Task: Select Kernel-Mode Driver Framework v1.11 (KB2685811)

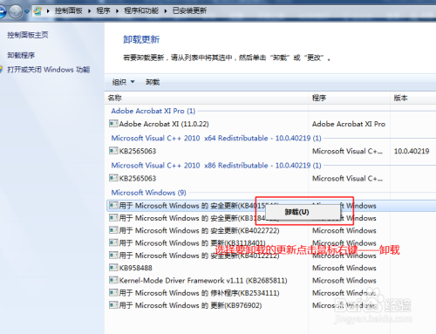Action: [203, 281]
